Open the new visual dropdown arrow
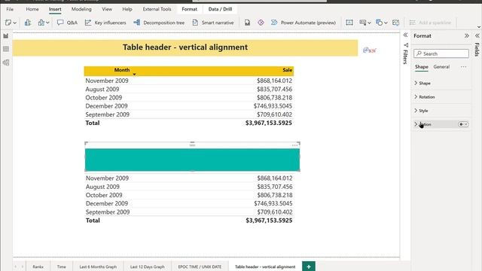Viewport: 482px width, 271px height. [14, 23]
